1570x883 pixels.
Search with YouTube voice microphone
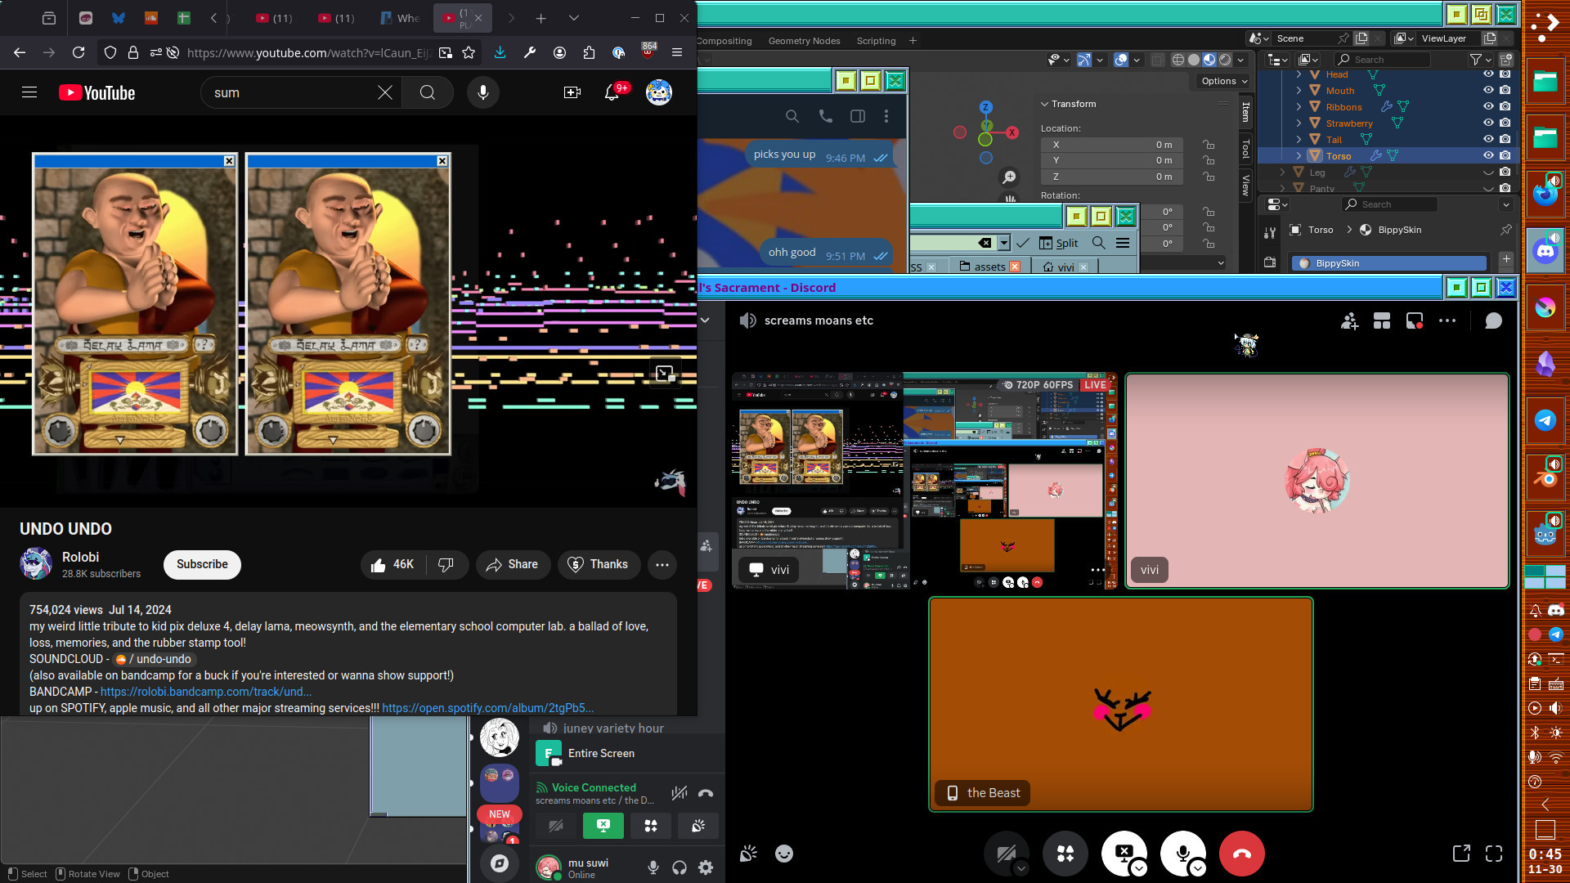[483, 92]
